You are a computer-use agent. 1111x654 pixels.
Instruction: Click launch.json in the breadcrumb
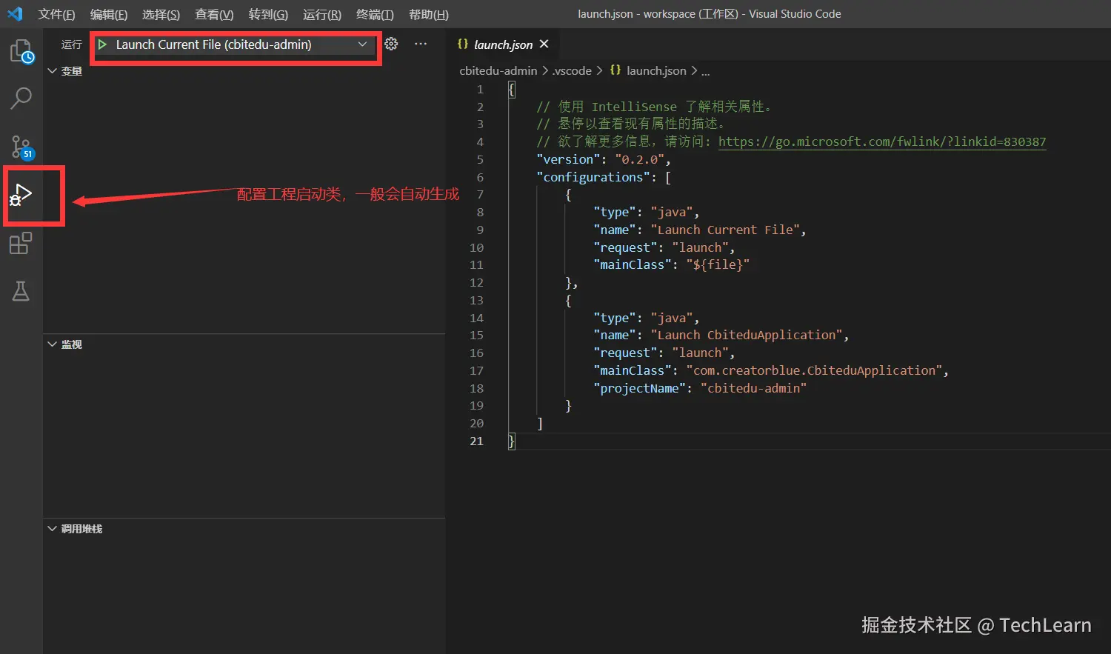(656, 70)
